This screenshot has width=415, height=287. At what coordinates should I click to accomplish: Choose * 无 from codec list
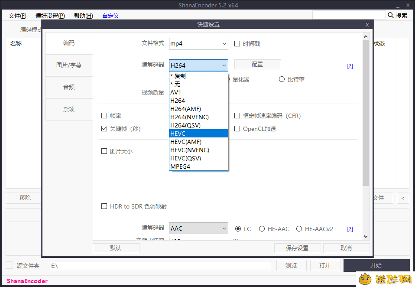click(x=198, y=84)
